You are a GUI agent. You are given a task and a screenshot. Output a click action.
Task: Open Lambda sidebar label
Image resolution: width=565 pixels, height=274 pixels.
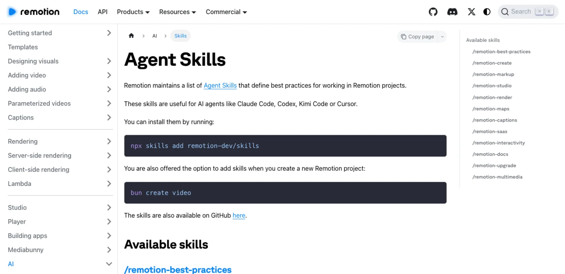coord(19,183)
